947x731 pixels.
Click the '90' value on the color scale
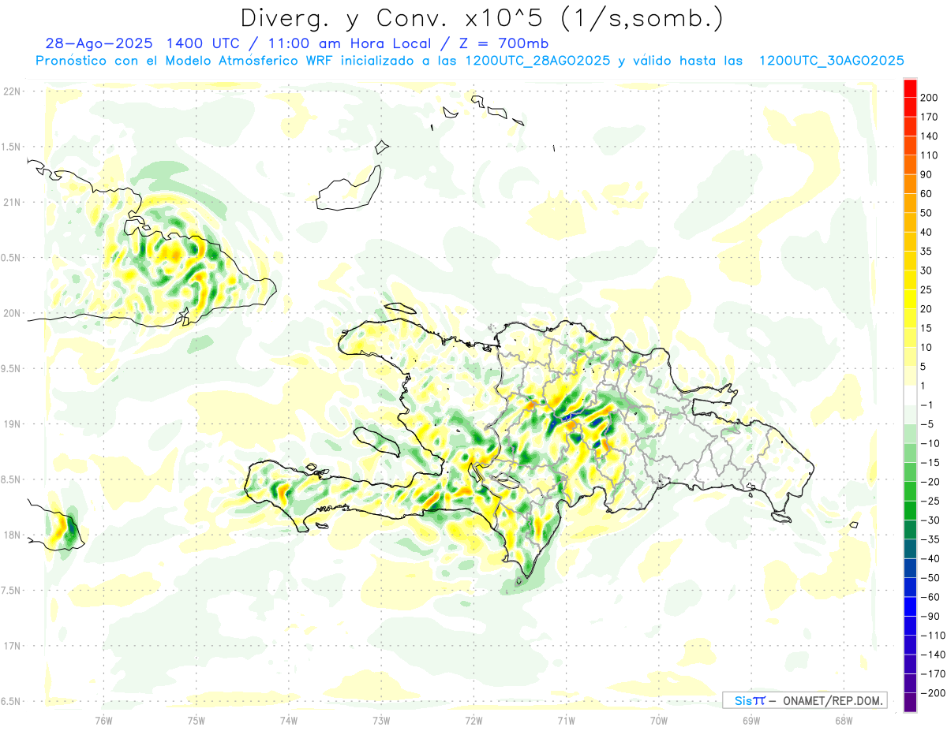[x=926, y=174]
